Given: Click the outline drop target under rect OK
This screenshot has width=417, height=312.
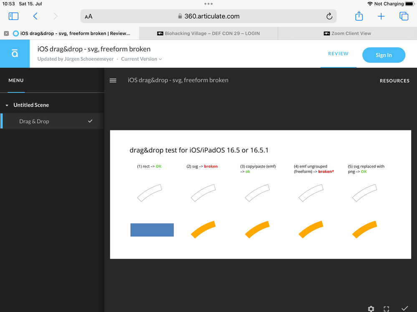Looking at the screenshot, I should pos(149,193).
